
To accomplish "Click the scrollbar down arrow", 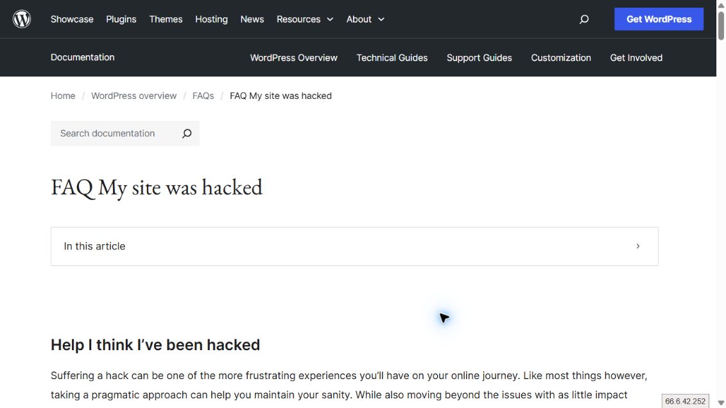I will pyautogui.click(x=721, y=403).
